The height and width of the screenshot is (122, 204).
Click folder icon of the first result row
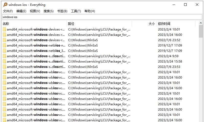pos(4,29)
